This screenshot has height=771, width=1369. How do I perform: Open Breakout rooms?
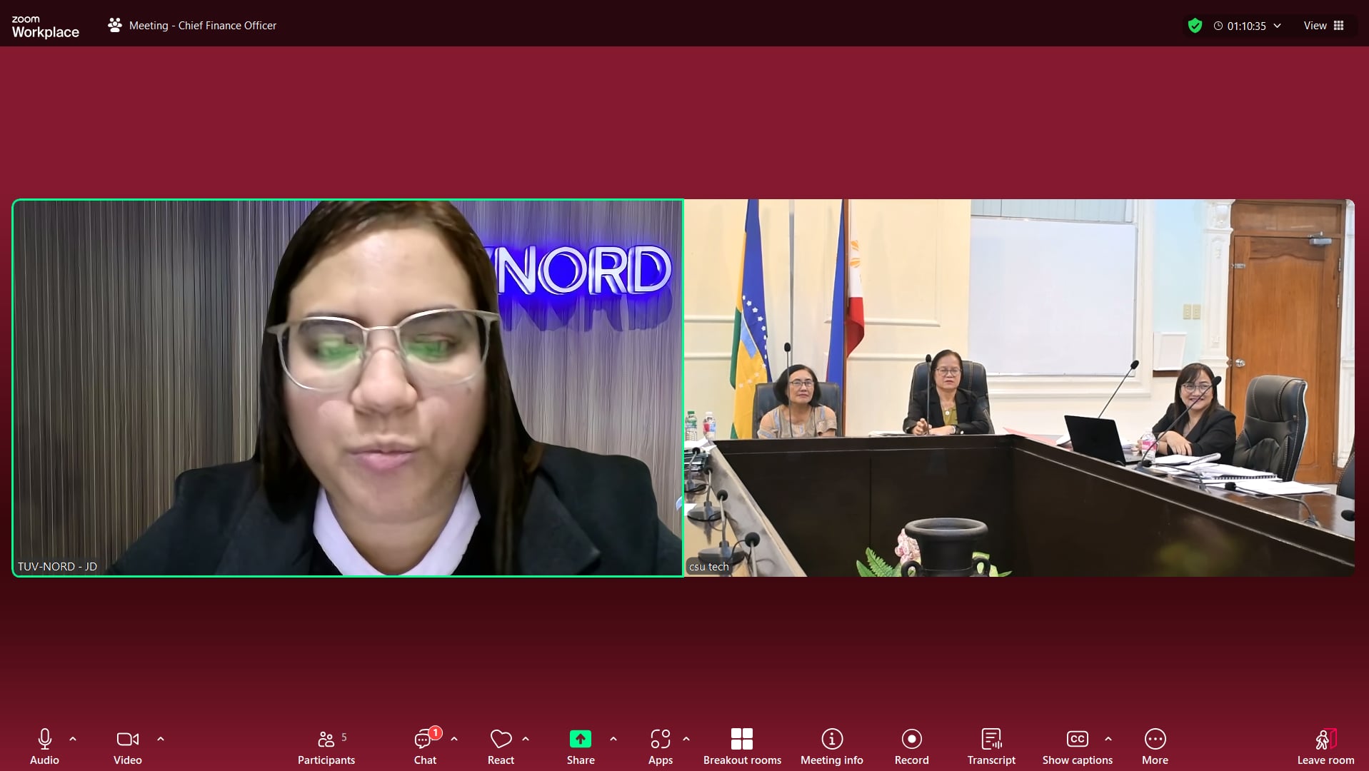click(x=742, y=745)
